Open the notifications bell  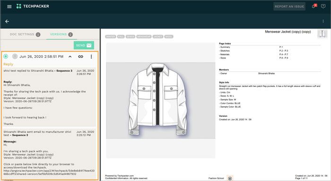point(314,6)
